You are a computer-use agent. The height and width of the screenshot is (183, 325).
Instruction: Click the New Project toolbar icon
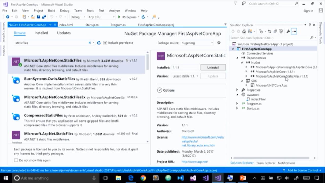click(24, 17)
